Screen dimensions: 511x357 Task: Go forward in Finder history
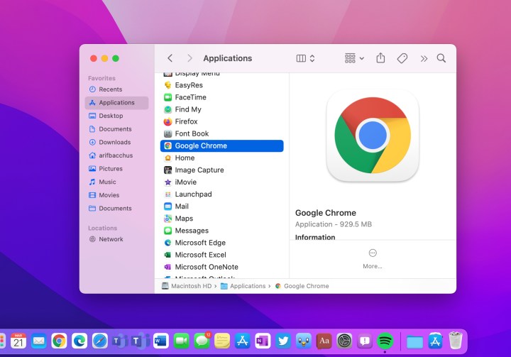pos(189,58)
